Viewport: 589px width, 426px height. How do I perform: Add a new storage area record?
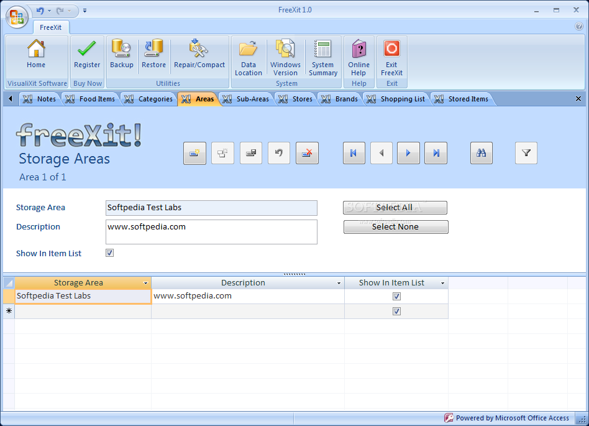tap(194, 153)
